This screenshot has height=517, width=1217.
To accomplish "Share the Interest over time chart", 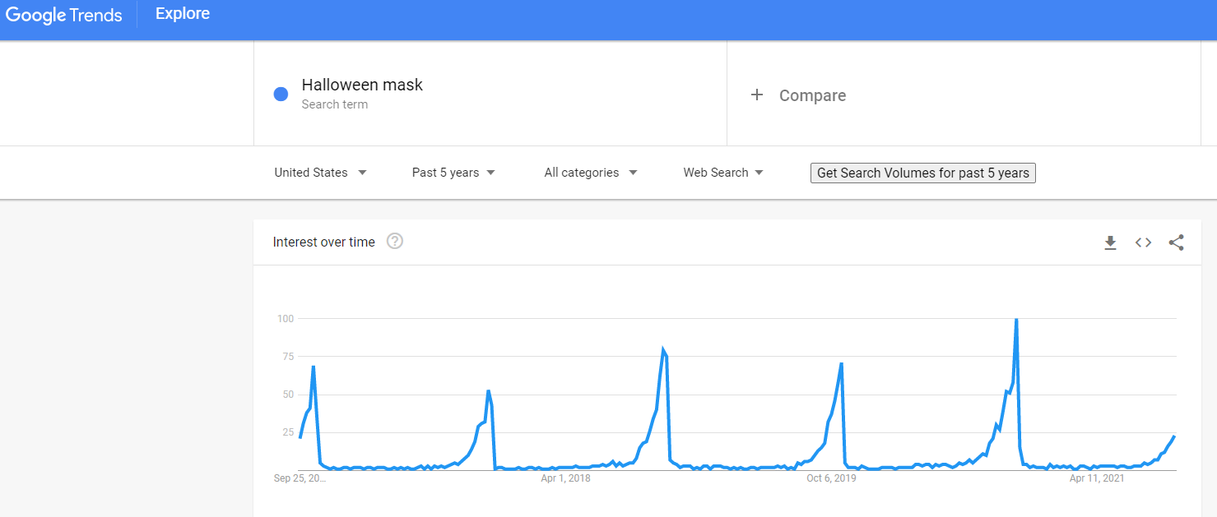I will [1176, 242].
